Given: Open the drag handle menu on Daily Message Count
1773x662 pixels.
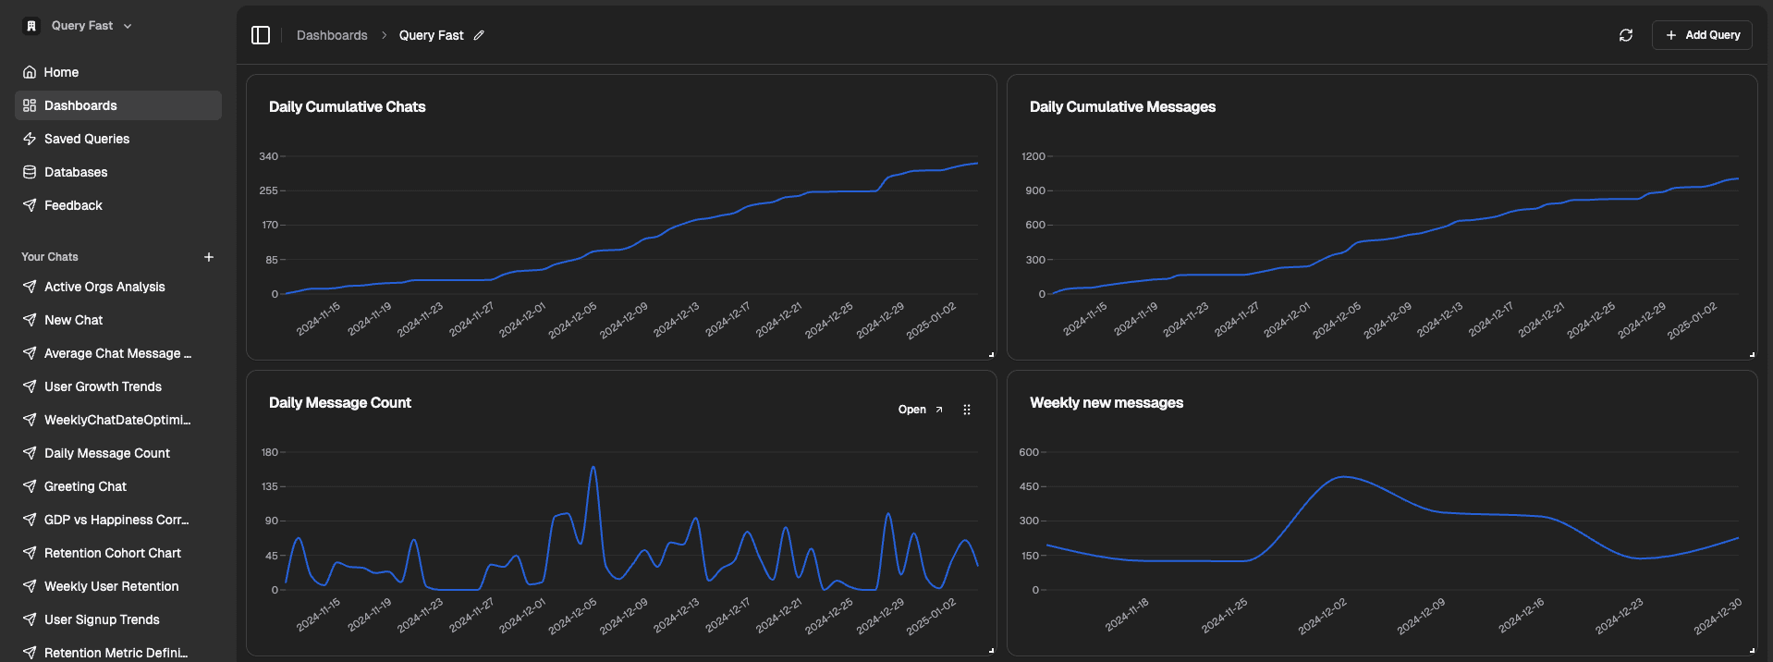Looking at the screenshot, I should click(x=967, y=410).
